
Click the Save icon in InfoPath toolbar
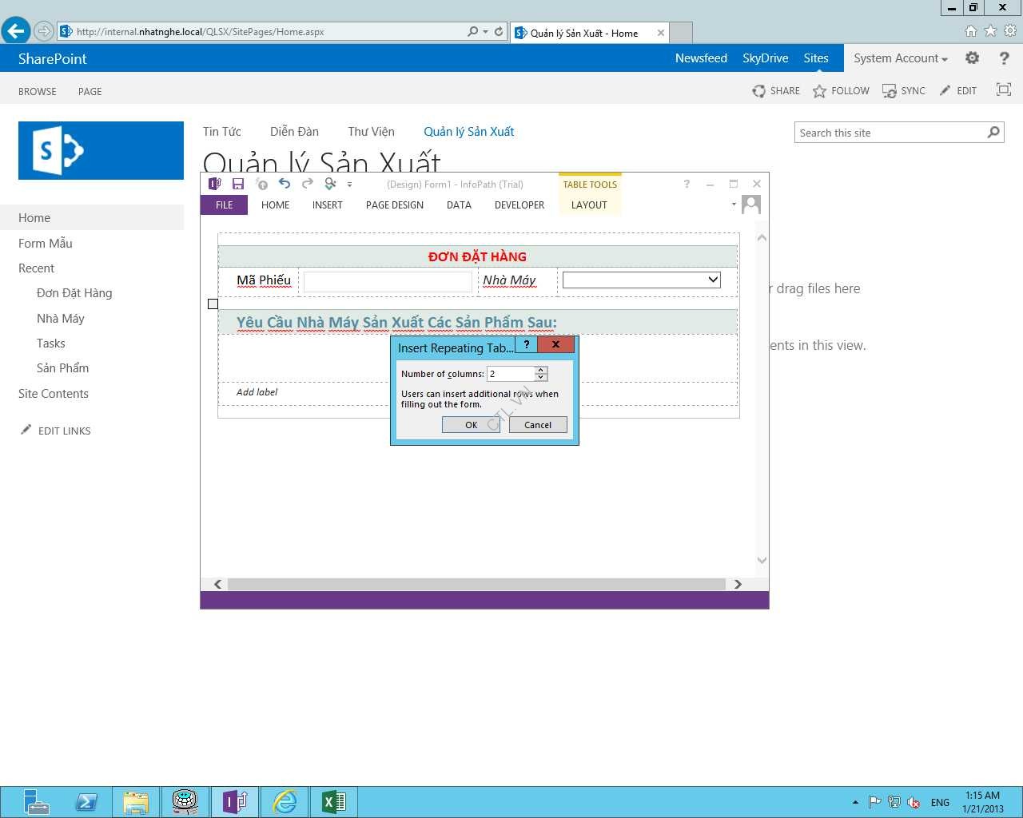click(238, 185)
